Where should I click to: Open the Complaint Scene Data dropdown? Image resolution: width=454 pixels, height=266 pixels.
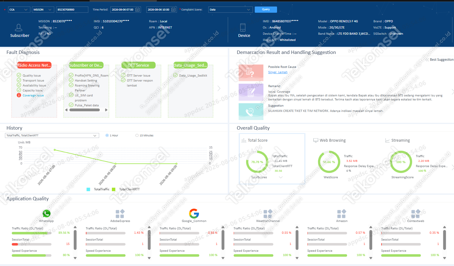230,10
